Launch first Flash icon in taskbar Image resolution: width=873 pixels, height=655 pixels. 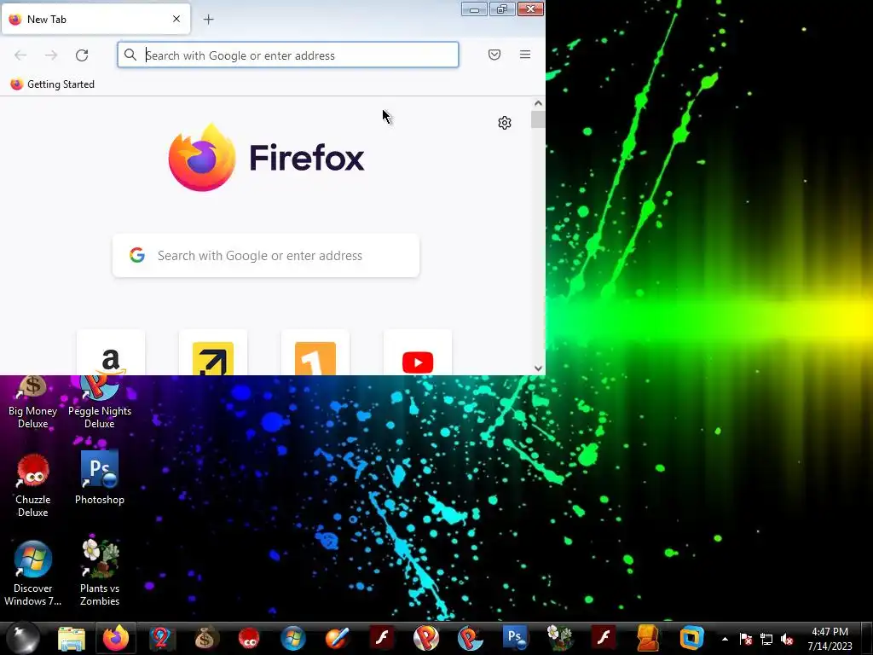pos(382,638)
